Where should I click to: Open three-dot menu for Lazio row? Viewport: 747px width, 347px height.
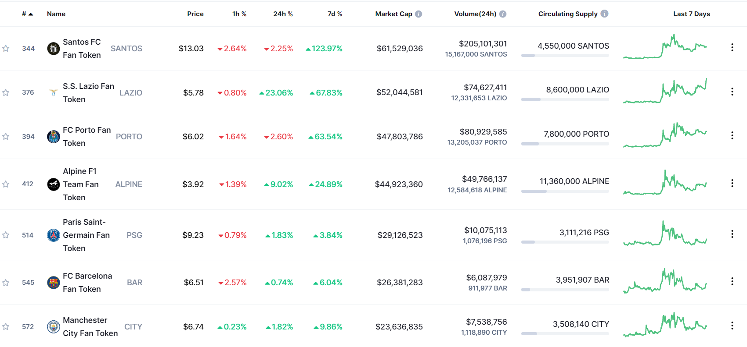pos(732,92)
